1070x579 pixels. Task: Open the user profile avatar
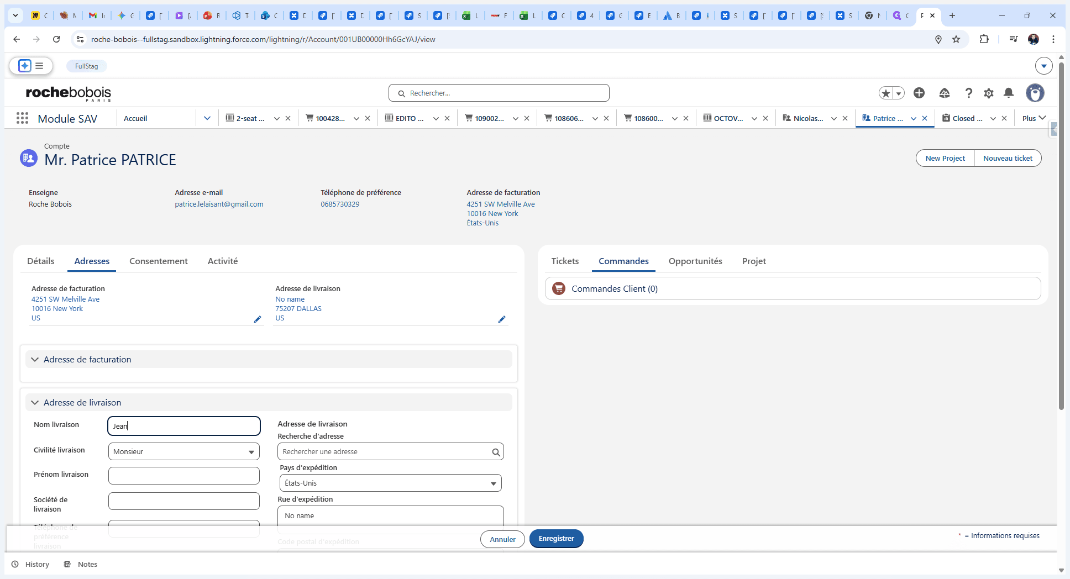1035,93
